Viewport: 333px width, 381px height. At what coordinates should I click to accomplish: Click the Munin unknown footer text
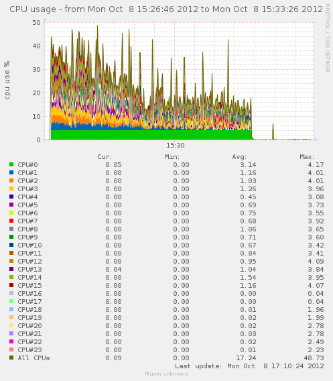[166, 374]
